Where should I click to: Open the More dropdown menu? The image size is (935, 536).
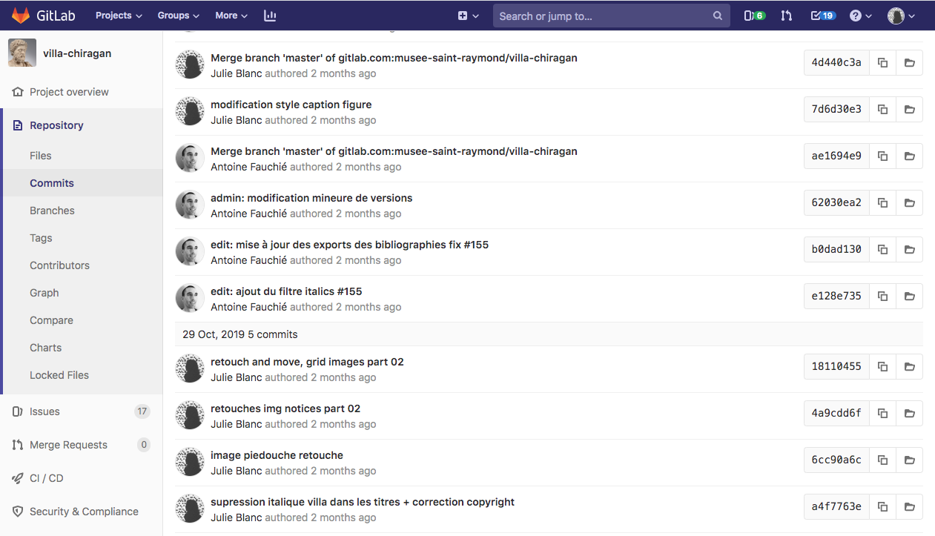click(231, 16)
